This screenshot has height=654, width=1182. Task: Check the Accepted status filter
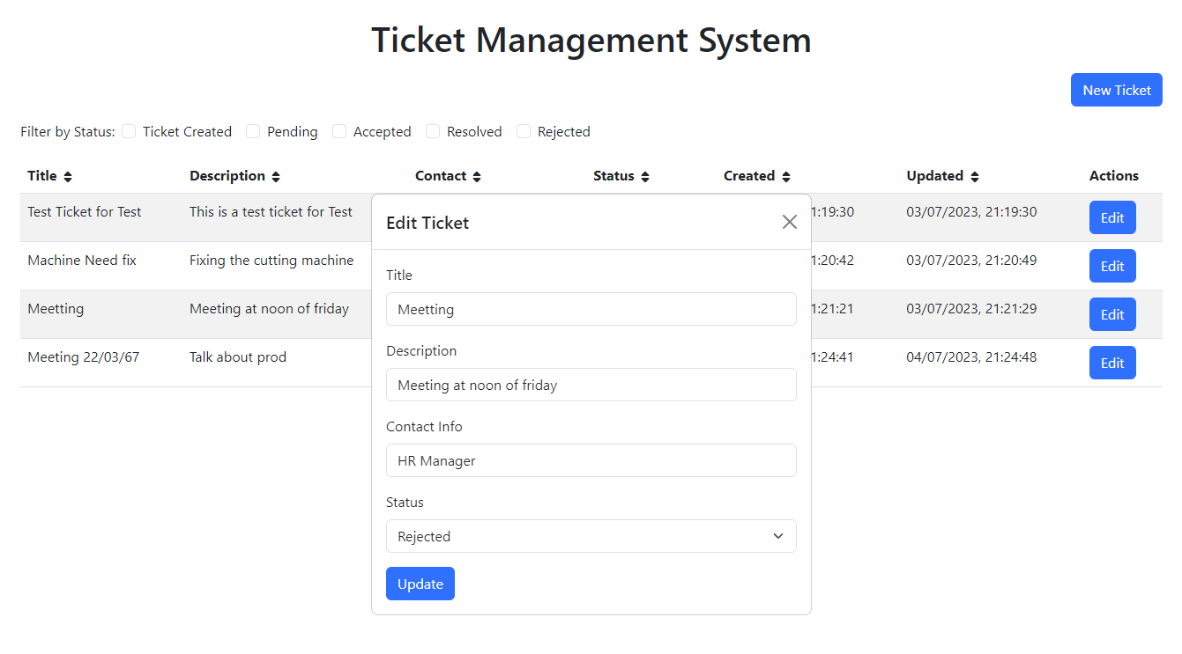[x=339, y=131]
